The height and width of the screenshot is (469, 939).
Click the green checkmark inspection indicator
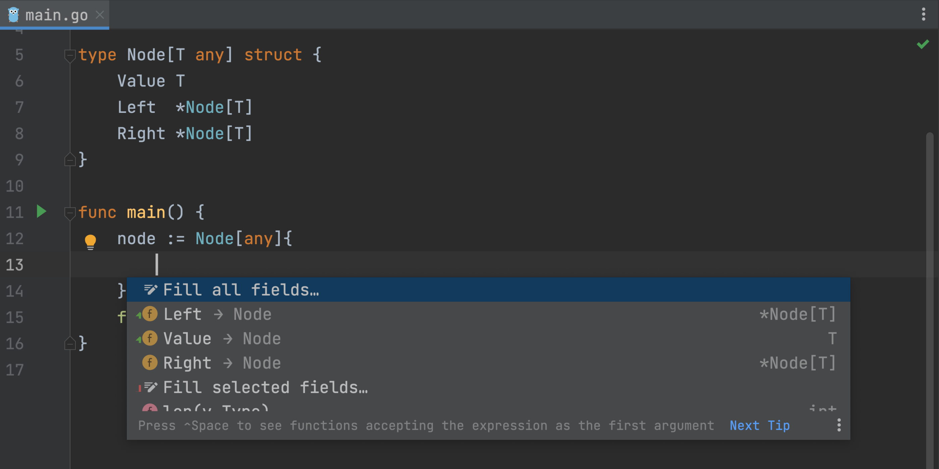(923, 45)
